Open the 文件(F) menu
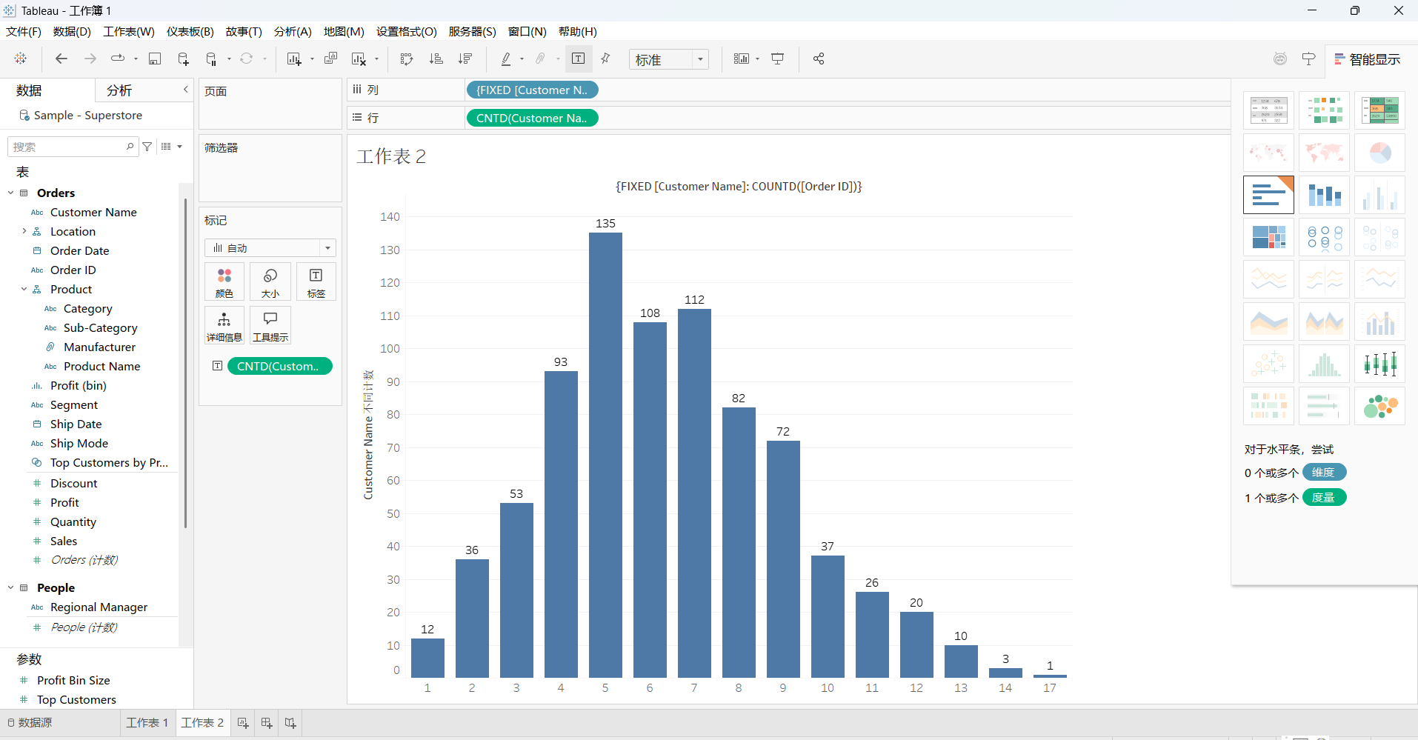1418x740 pixels. click(24, 31)
